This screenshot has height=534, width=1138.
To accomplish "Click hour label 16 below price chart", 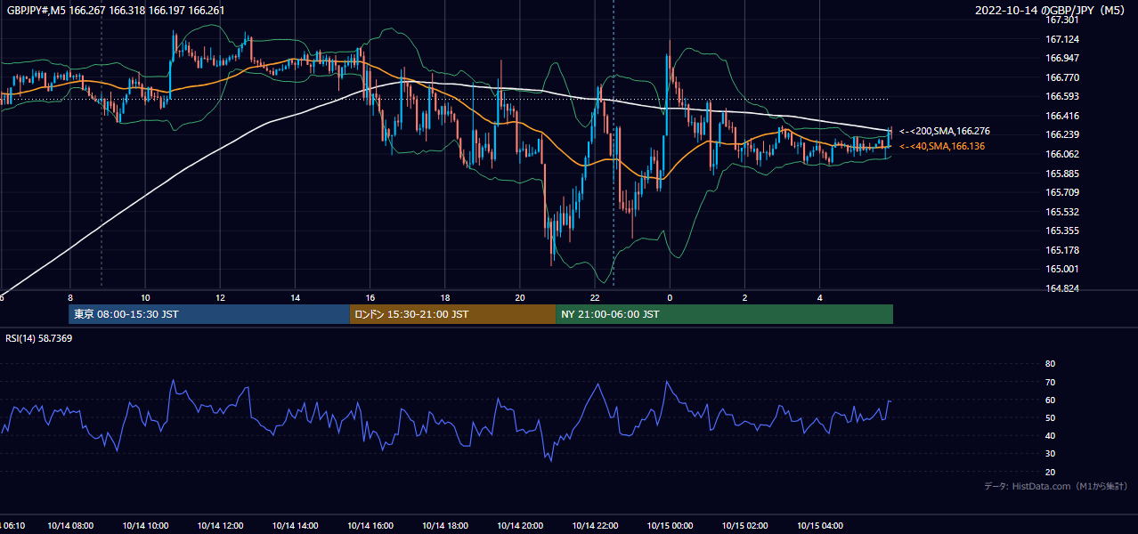I will tap(370, 297).
